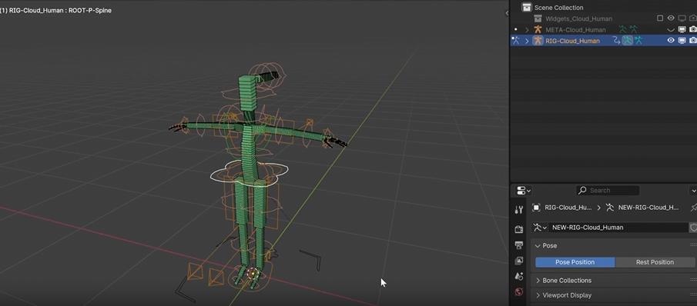Image resolution: width=697 pixels, height=306 pixels.
Task: Click the RIG-Cloud_Human armature object icon
Action: pos(538,41)
